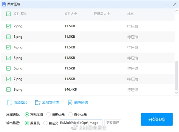Viewport: 179px width, 132px height.
Task: Click 11.5KB size of 5.png
Action: tap(70, 58)
